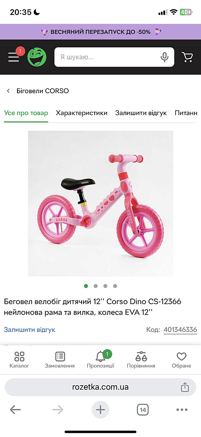Open browser tabs overview showing 14
201x437 pixels.
pyautogui.click(x=143, y=410)
